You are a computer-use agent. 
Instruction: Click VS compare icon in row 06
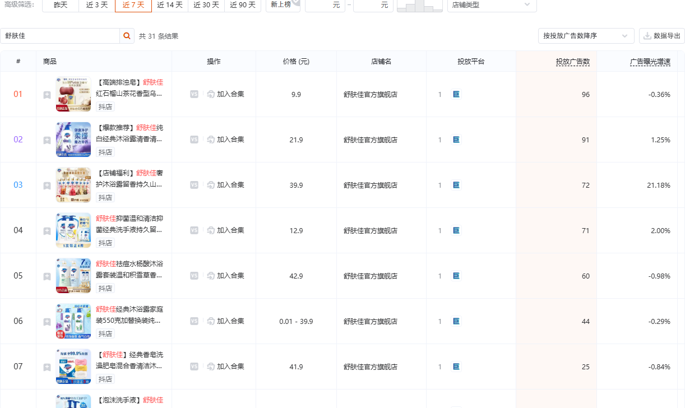[x=194, y=321]
